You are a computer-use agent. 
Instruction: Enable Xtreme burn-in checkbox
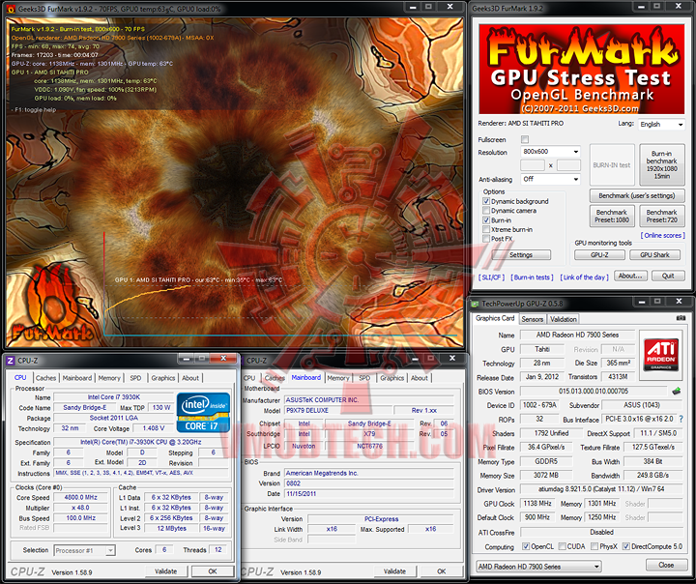(x=486, y=229)
